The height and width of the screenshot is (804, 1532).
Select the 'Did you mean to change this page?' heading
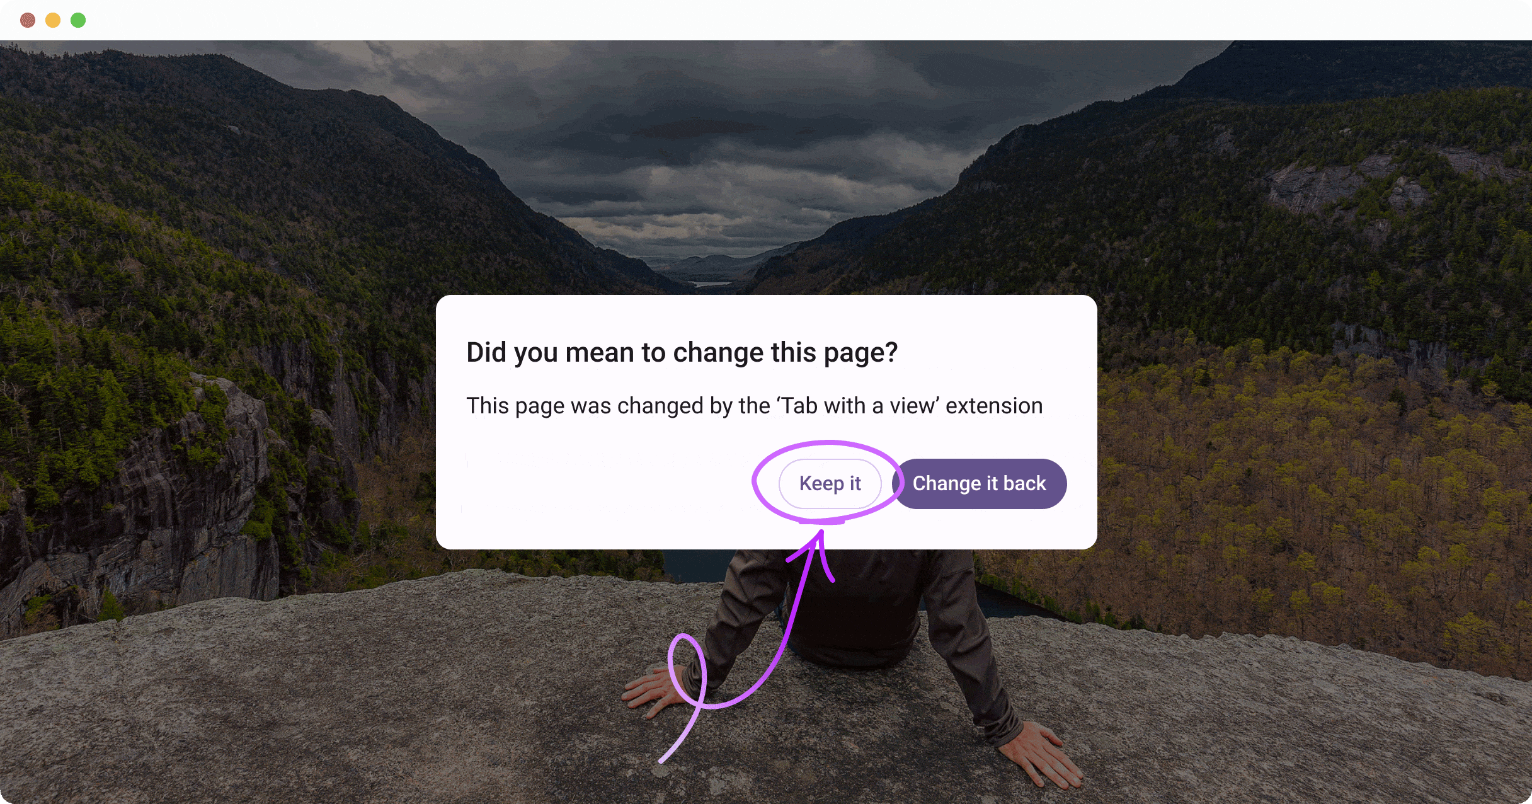pos(682,352)
